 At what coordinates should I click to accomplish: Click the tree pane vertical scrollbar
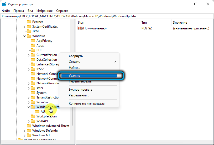coord(72,79)
